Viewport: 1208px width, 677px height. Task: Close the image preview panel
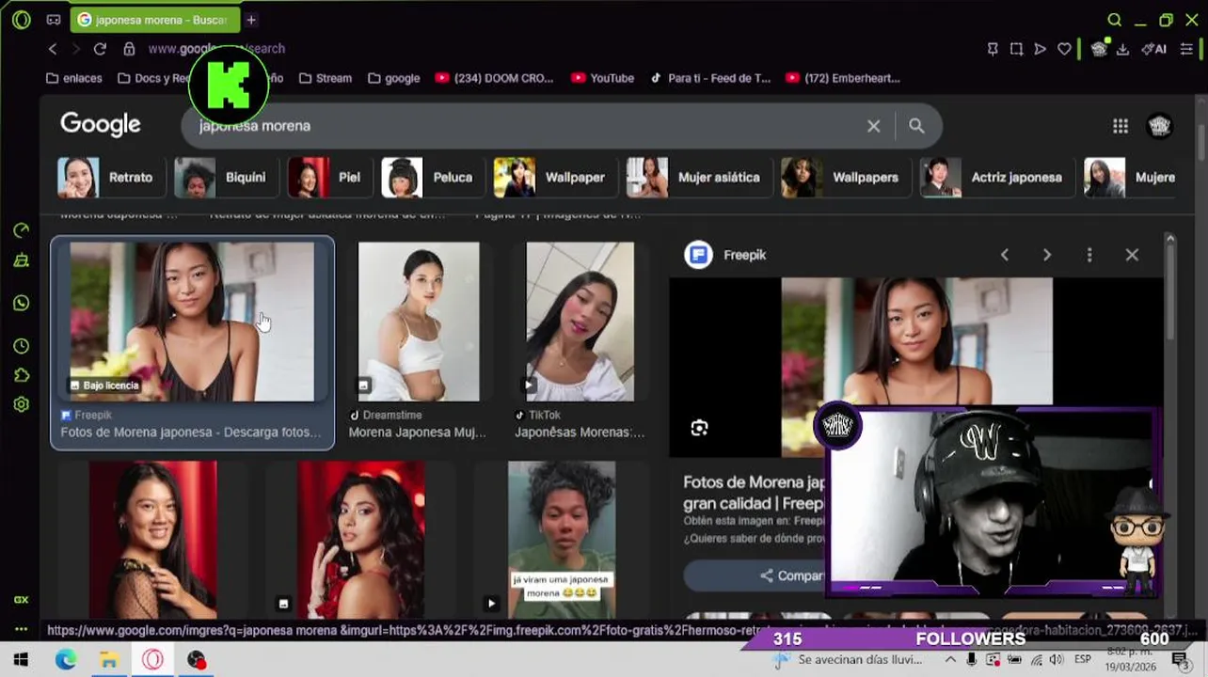coord(1132,255)
